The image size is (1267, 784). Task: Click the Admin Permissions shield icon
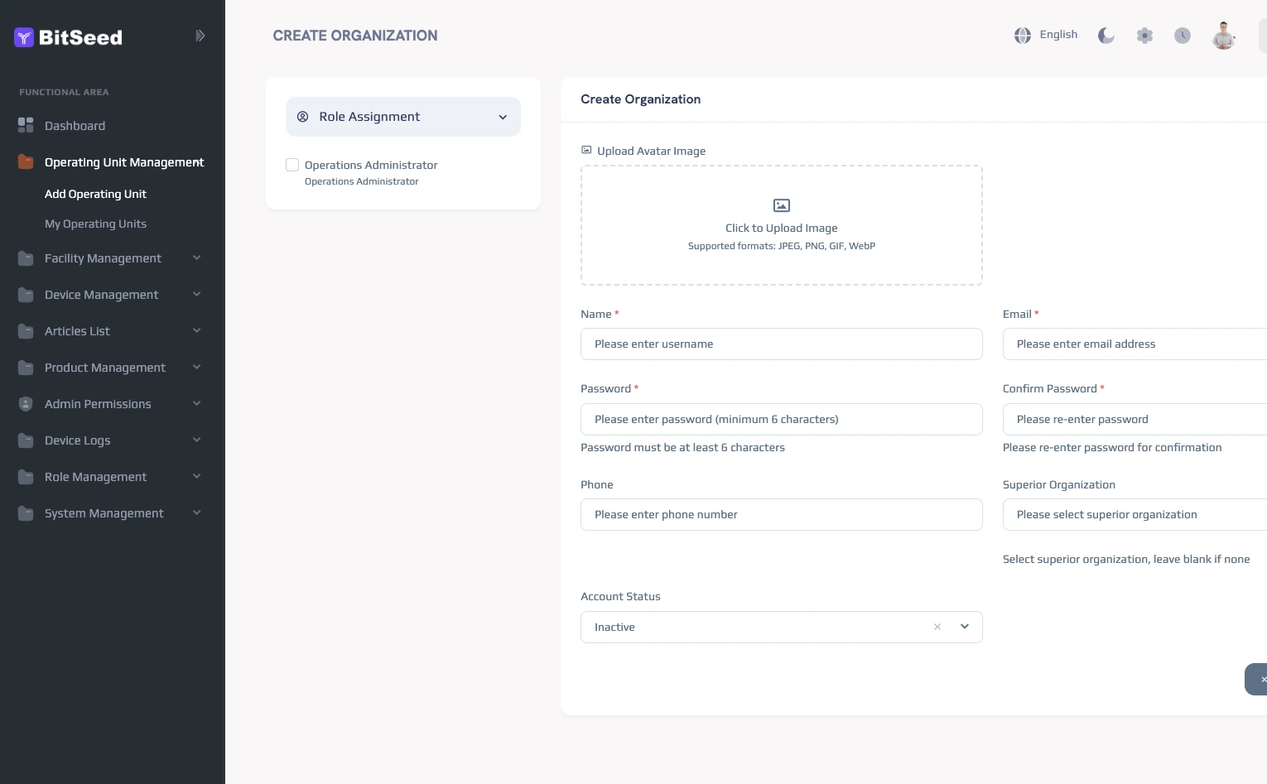pyautogui.click(x=26, y=404)
